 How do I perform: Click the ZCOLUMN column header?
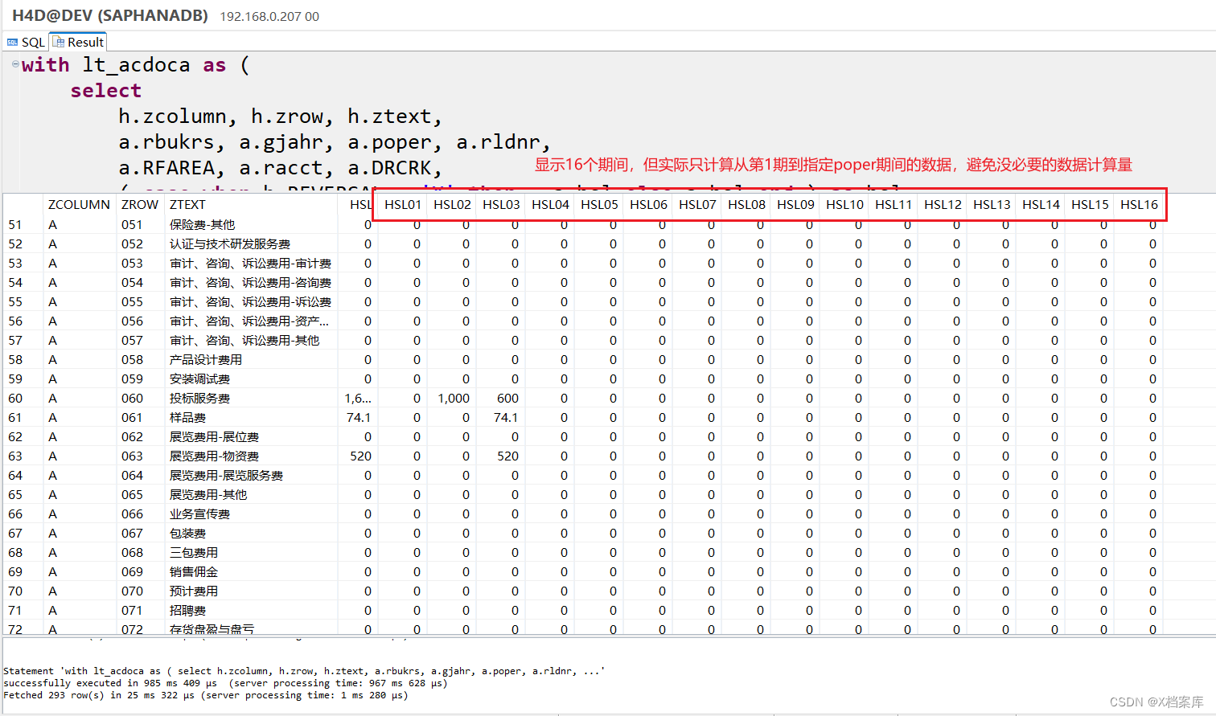(79, 204)
